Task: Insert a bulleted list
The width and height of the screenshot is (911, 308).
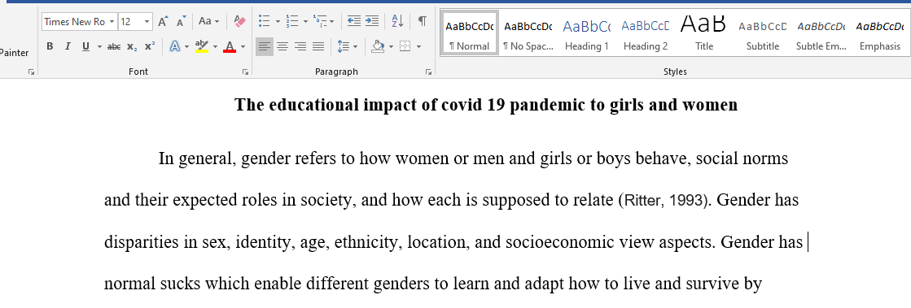Action: point(265,22)
